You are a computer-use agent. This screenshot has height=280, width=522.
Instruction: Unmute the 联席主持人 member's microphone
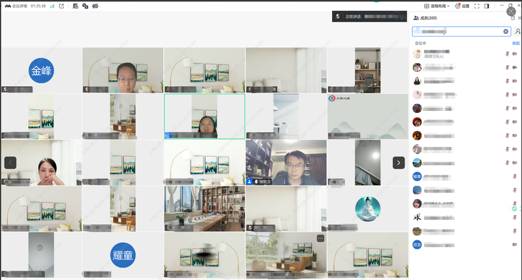click(x=508, y=54)
